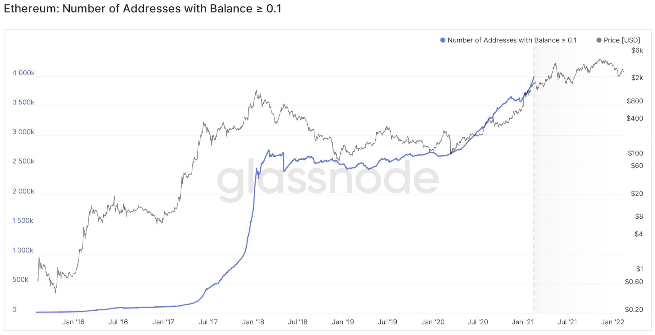
Task: Click the dashed vertical marker line
Action: click(x=534, y=183)
